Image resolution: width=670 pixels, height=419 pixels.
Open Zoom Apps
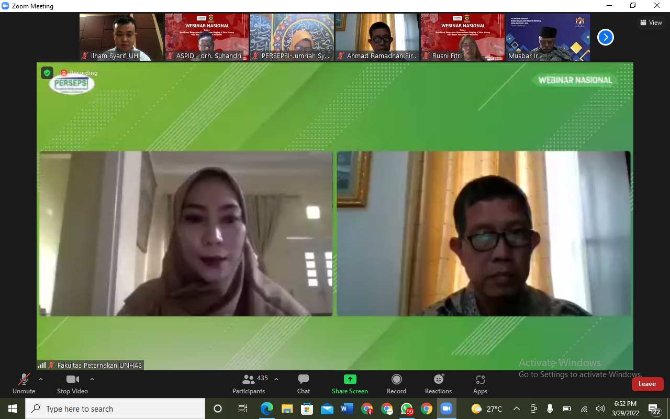click(x=480, y=384)
